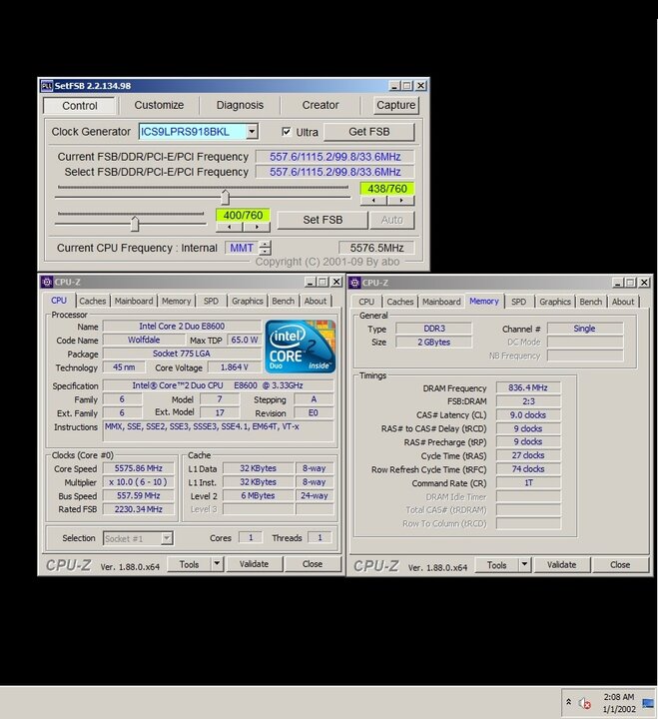Image resolution: width=658 pixels, height=719 pixels.
Task: Open Graphics tab in right CPU-Z window
Action: coord(555,302)
